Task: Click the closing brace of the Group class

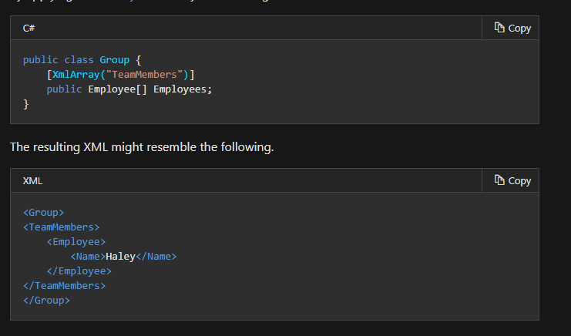Action: coord(26,104)
